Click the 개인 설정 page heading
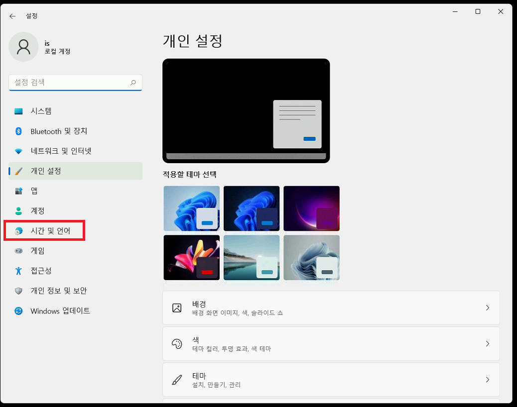 tap(193, 41)
